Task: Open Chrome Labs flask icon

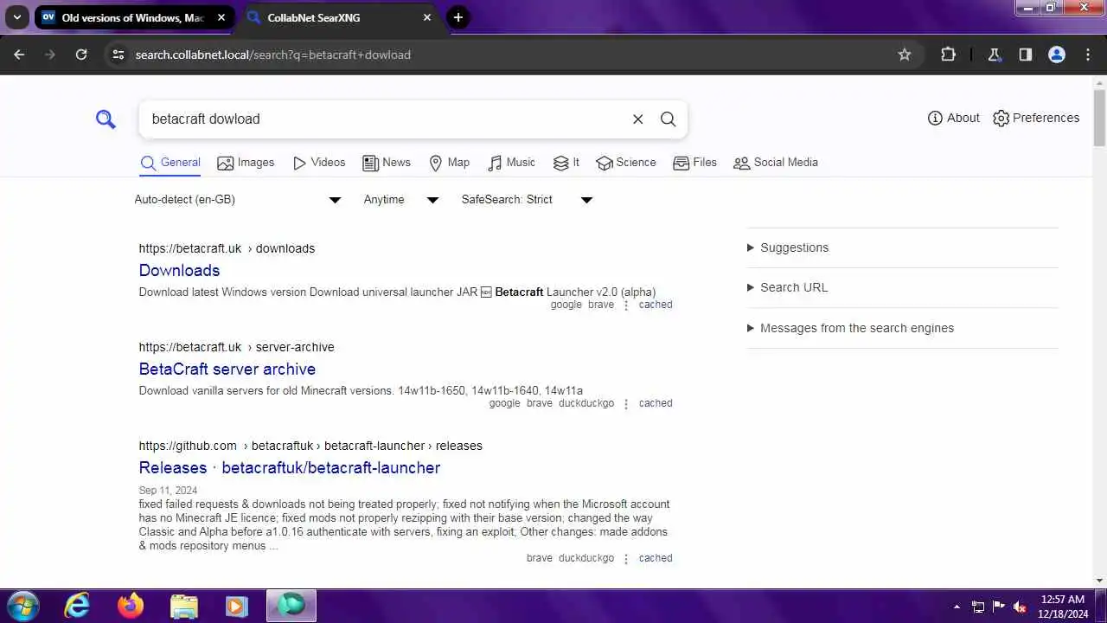Action: 994,55
